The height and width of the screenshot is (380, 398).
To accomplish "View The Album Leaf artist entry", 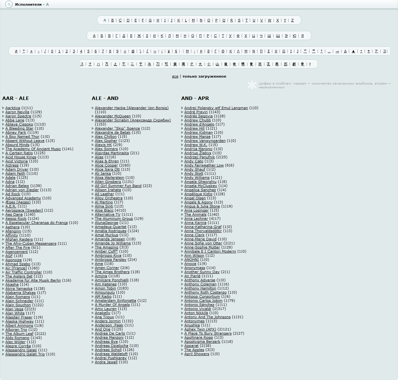I will (x=19, y=334).
